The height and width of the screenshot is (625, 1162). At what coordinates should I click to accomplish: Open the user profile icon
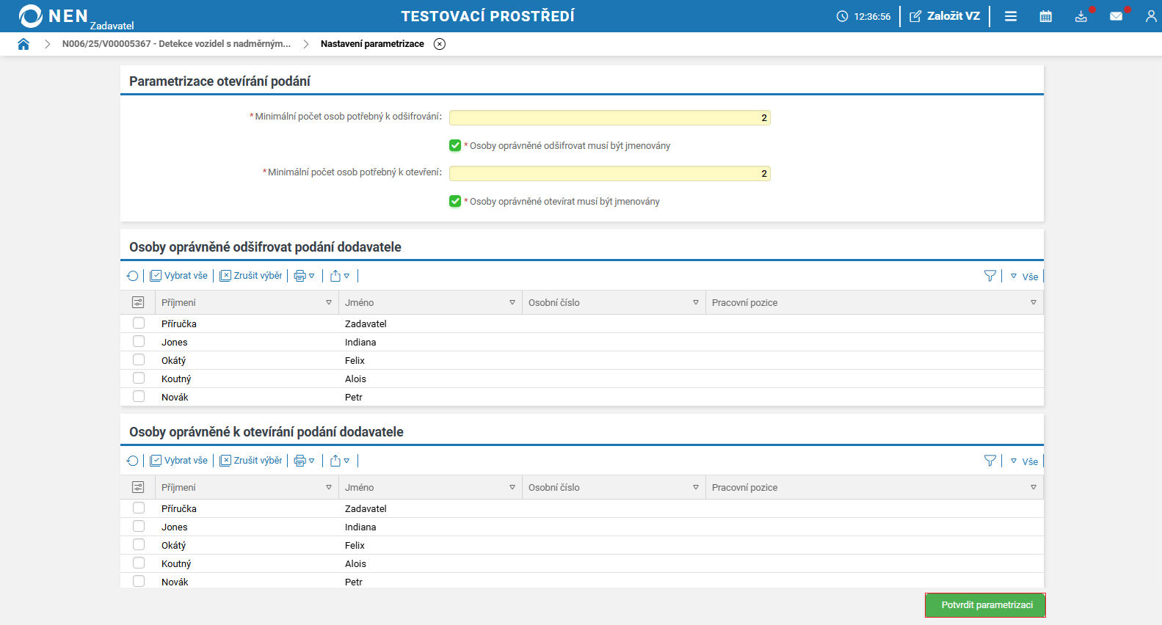coord(1150,16)
